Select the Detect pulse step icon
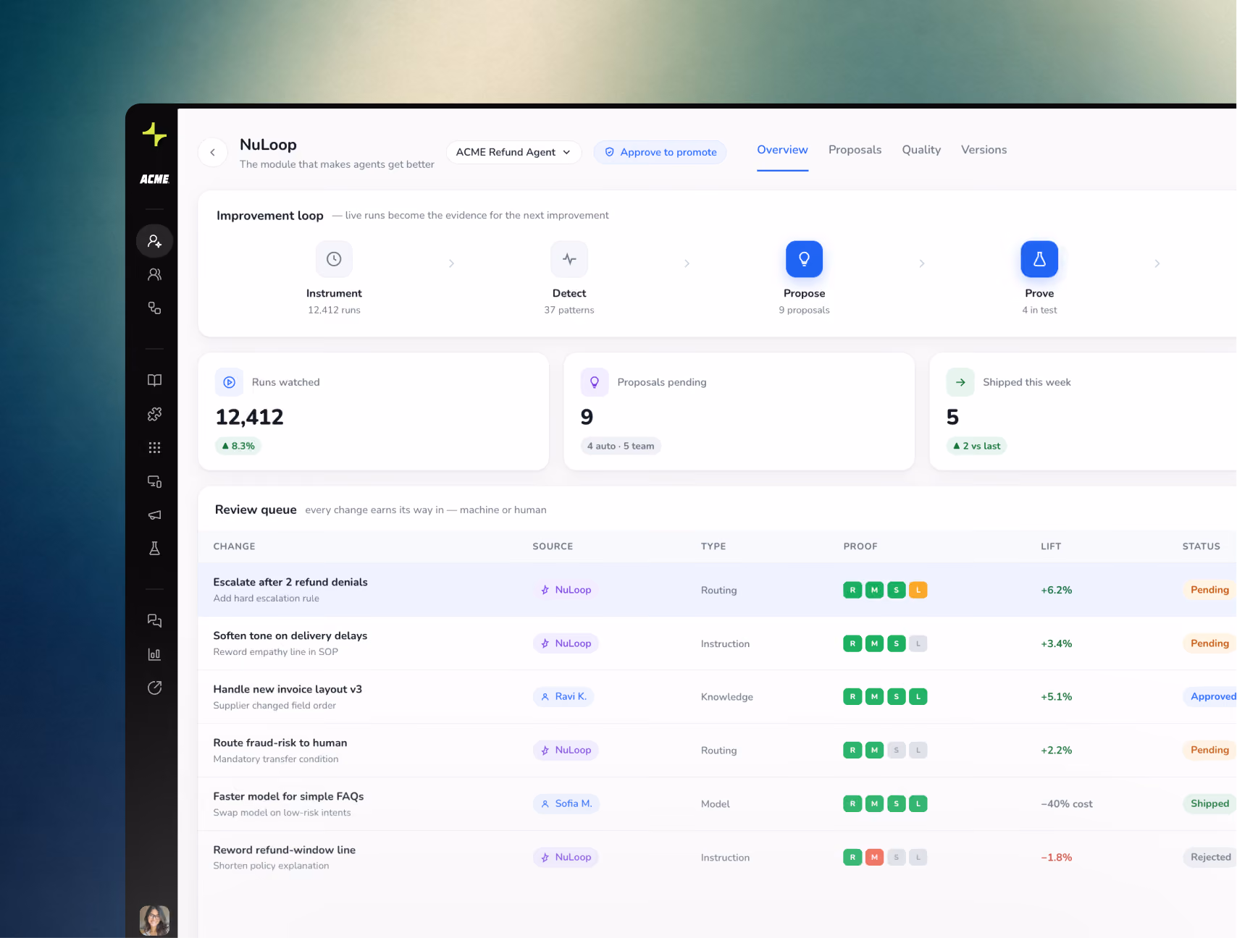 coord(569,259)
